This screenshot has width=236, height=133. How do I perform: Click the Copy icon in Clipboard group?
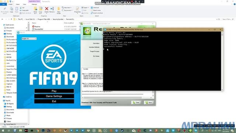tap(11, 10)
